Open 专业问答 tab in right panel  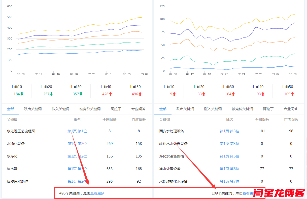[x=291, y=109]
